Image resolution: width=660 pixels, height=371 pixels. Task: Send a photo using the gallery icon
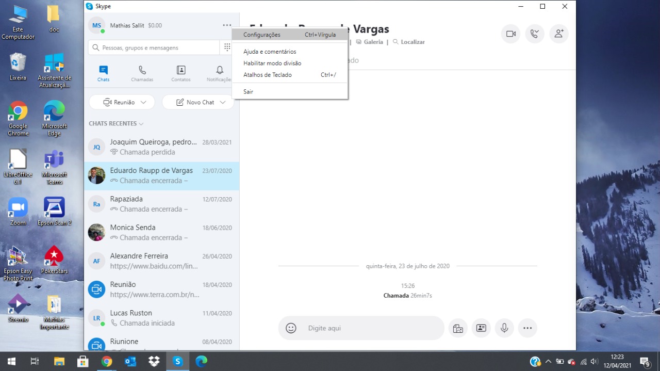(458, 328)
